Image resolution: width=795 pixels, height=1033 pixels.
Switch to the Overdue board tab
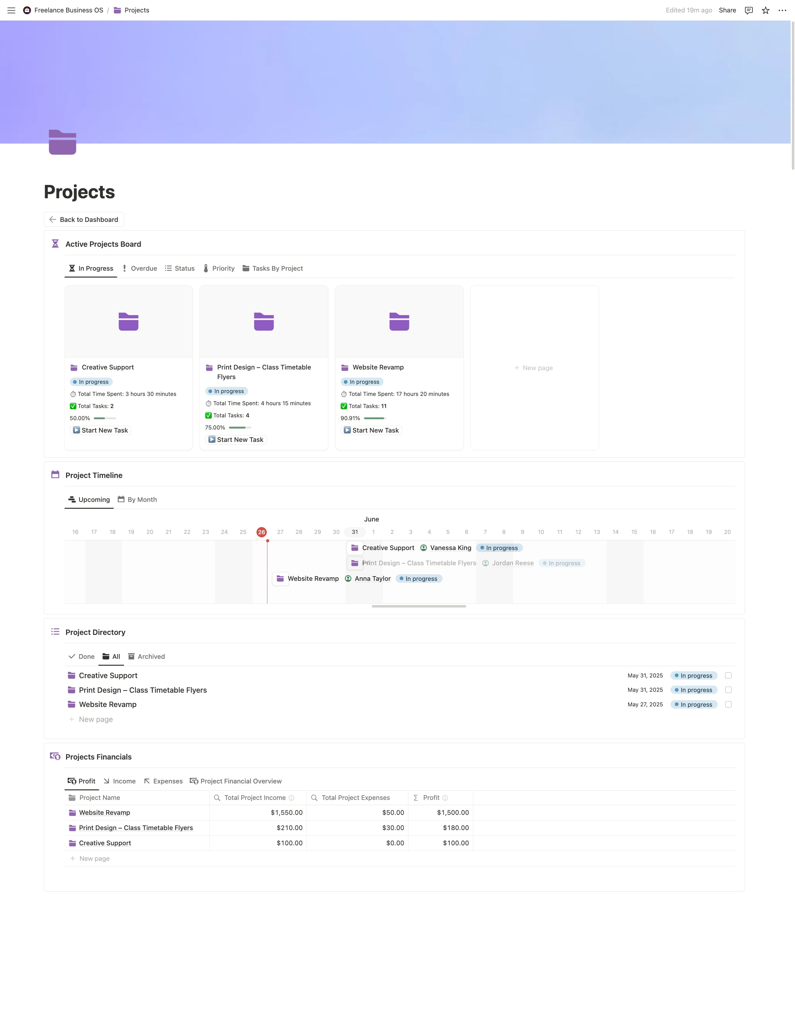139,268
